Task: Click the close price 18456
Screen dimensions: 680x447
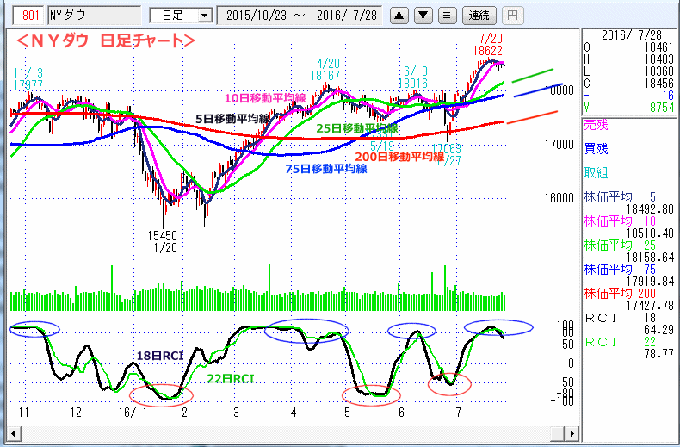Action: (x=658, y=84)
